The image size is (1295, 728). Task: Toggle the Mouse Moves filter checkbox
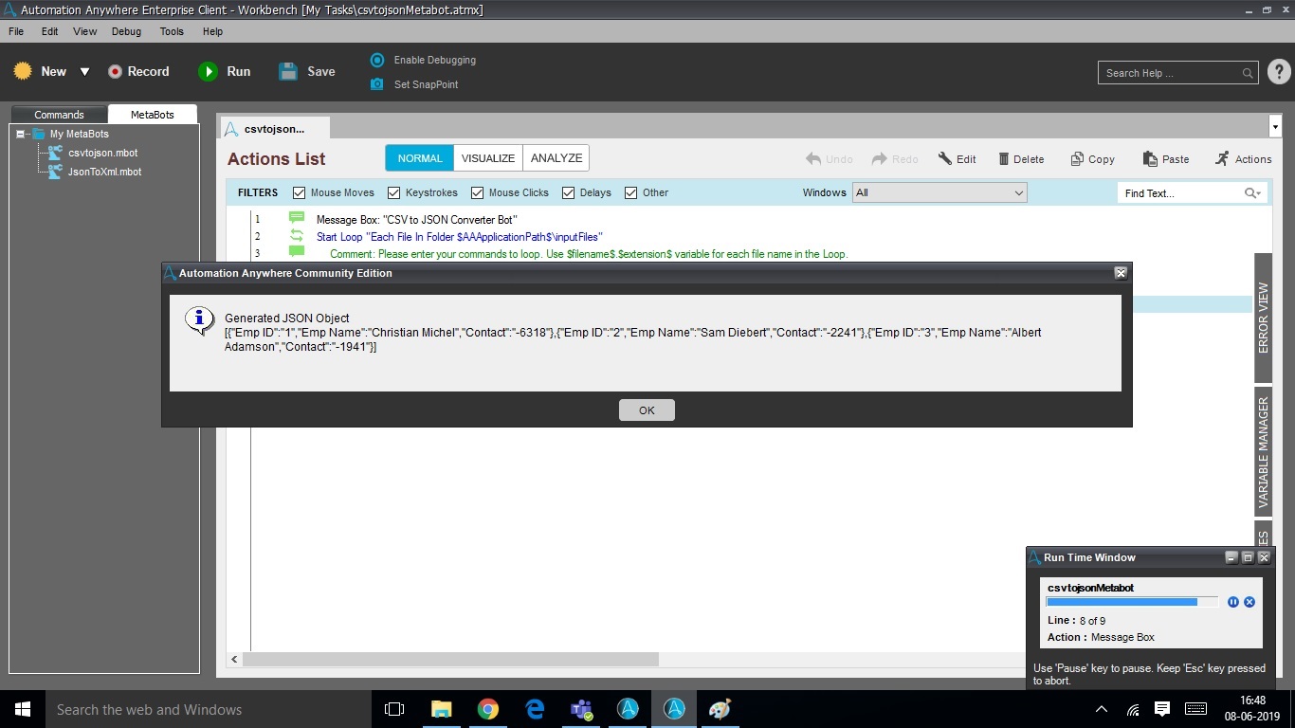click(x=300, y=192)
